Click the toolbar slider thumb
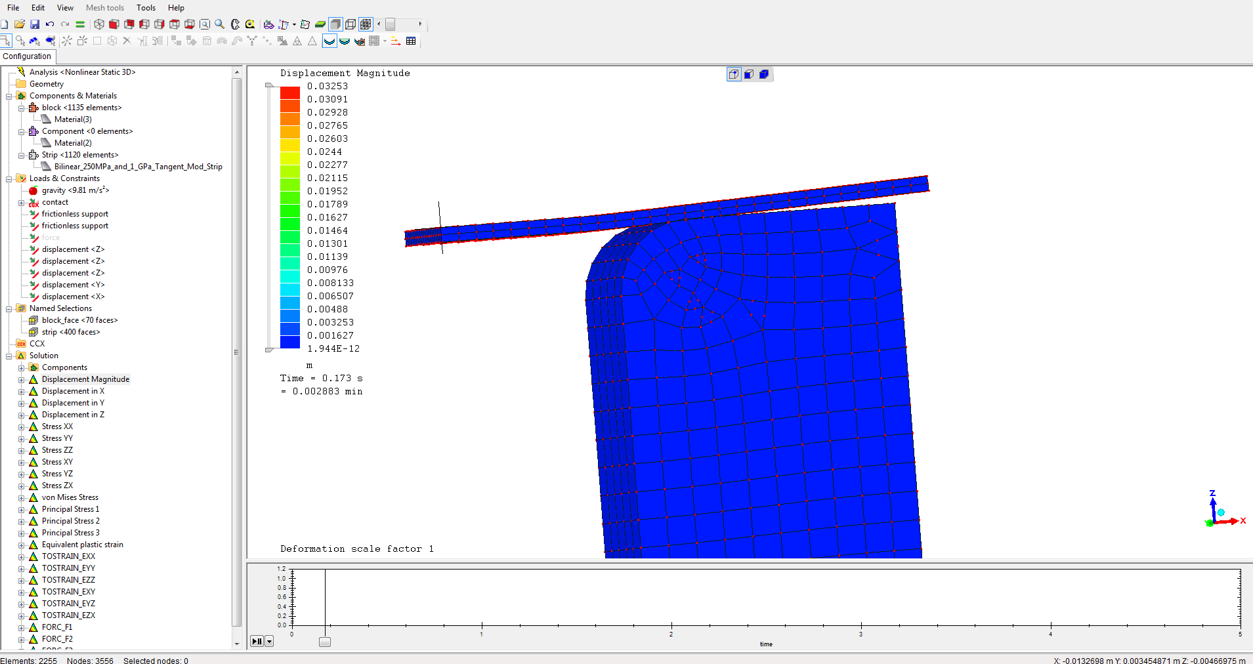Viewport: 1253px width, 664px height. click(391, 24)
